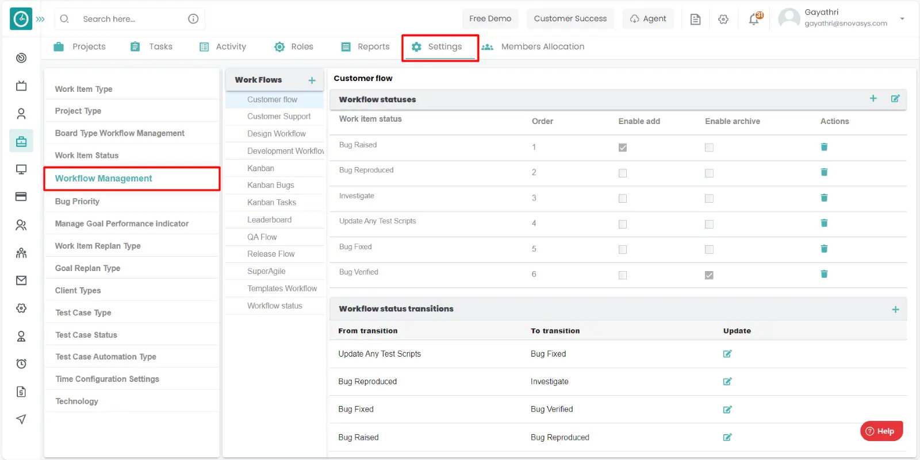Add a workflow status with plus icon

(x=873, y=98)
